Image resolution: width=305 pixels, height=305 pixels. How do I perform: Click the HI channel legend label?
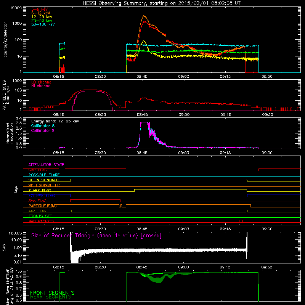pyautogui.click(x=42, y=86)
